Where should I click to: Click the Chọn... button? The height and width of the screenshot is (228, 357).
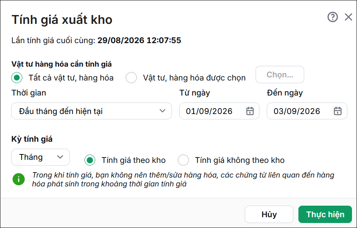click(280, 75)
